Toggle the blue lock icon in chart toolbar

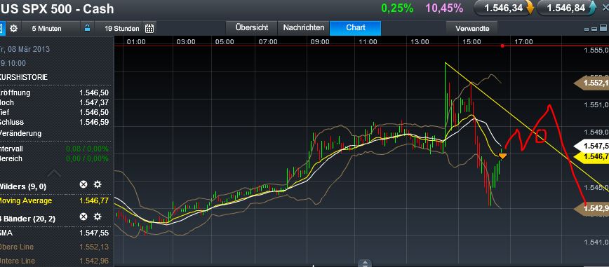[88, 28]
